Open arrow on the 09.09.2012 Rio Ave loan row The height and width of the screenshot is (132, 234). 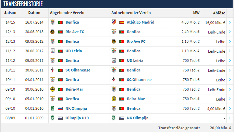pos(230,41)
